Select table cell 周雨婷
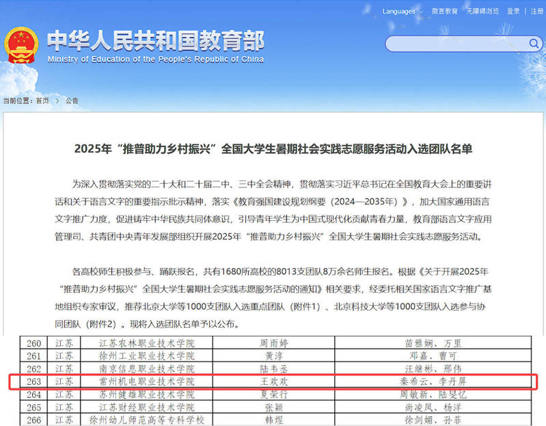 274,343
